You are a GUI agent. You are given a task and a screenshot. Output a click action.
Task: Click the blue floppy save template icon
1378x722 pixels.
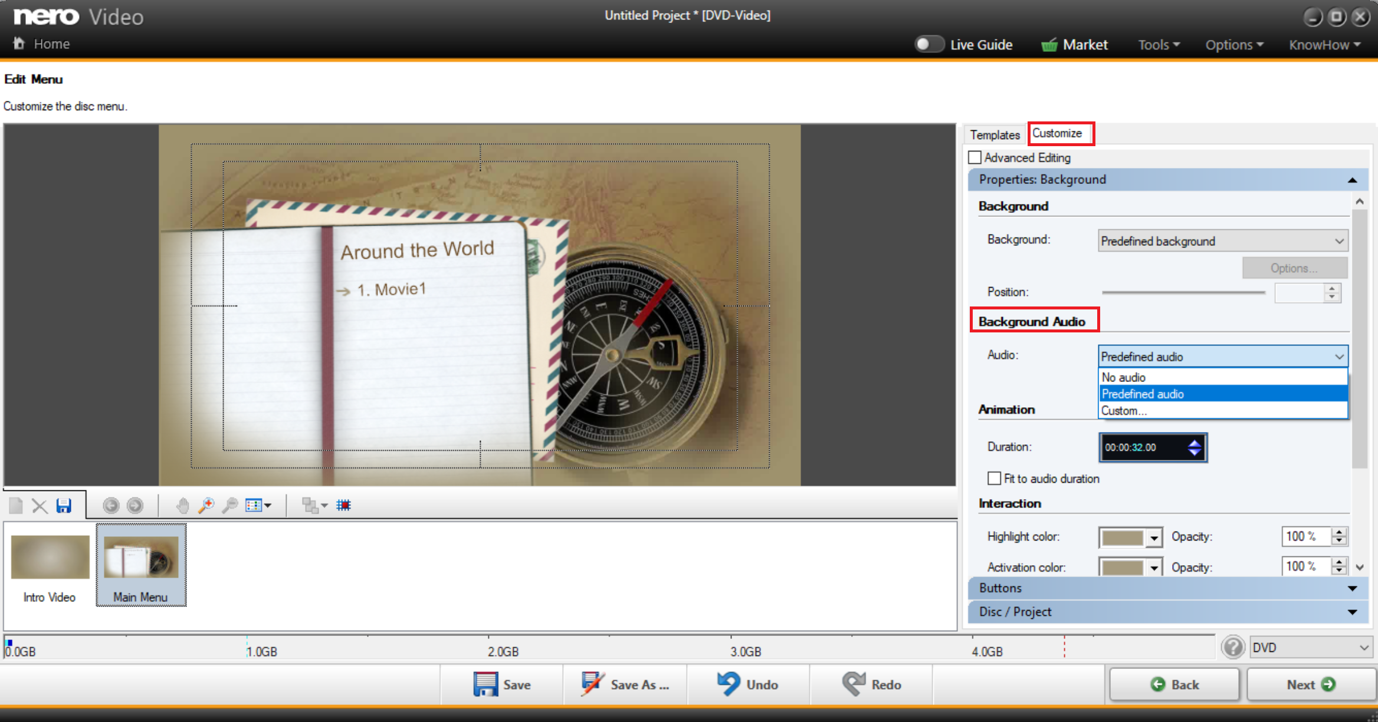(64, 506)
